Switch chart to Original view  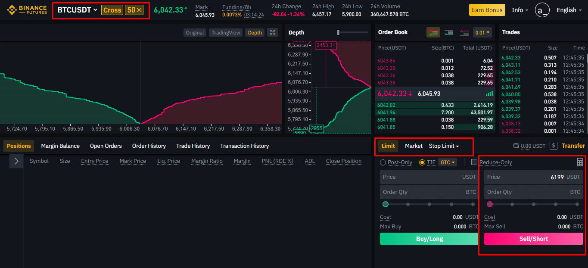point(195,33)
